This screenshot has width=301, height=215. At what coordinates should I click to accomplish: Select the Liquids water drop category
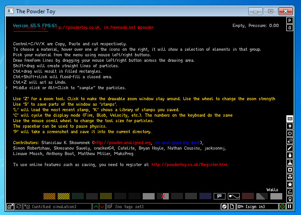coord(290,155)
